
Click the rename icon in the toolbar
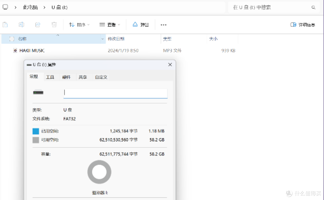point(21,25)
